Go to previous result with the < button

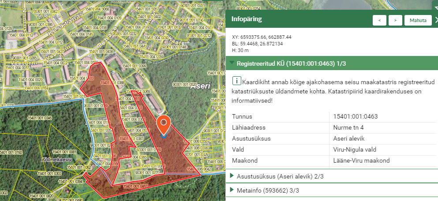coord(379,20)
